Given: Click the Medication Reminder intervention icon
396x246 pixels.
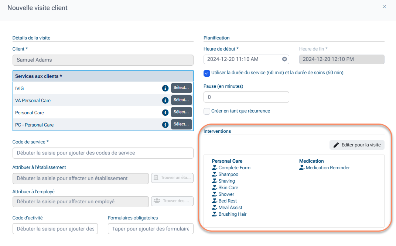Looking at the screenshot, I should click(302, 168).
